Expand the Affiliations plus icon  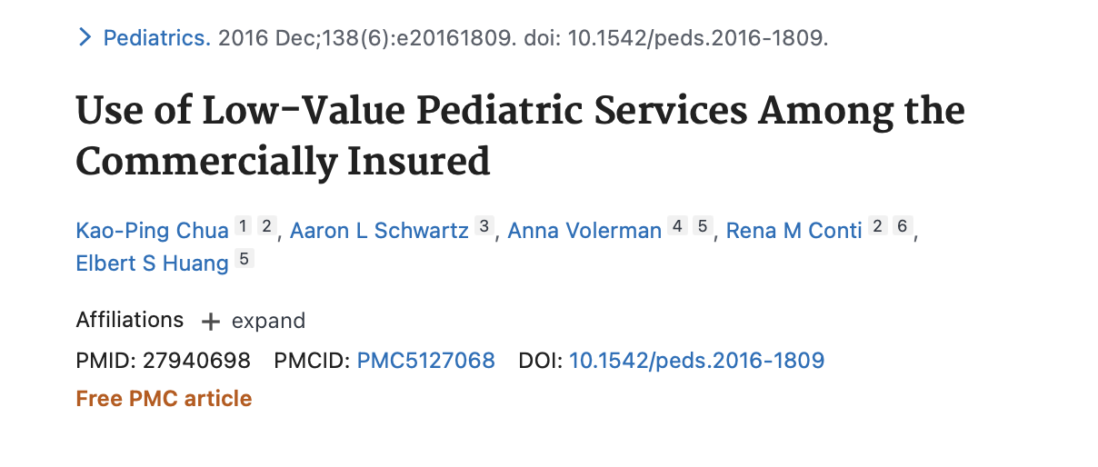click(x=210, y=322)
